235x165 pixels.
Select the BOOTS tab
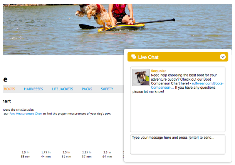click(10, 89)
